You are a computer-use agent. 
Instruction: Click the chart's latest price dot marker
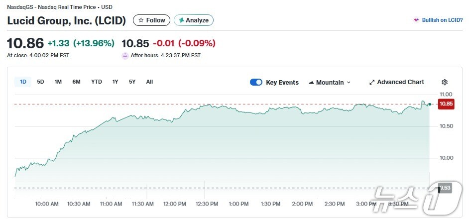point(430,104)
